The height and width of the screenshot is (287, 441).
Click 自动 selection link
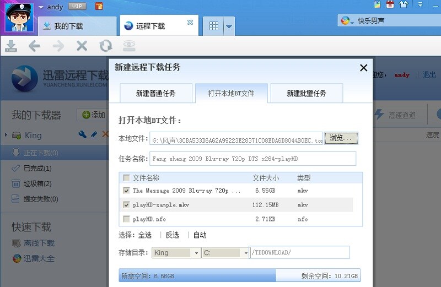(x=200, y=235)
